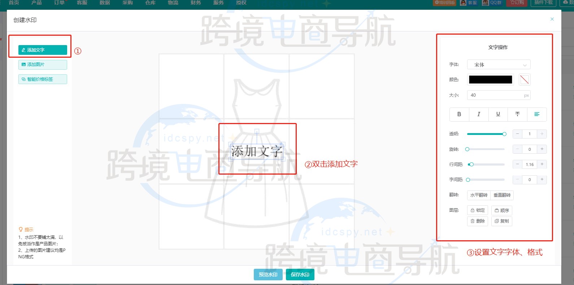Select the no-color transparent swatch
This screenshot has height=285, width=574.
click(524, 79)
